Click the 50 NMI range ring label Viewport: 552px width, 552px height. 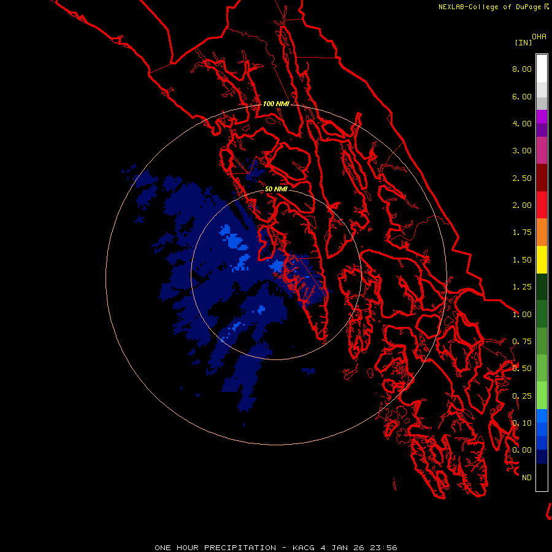(x=276, y=189)
